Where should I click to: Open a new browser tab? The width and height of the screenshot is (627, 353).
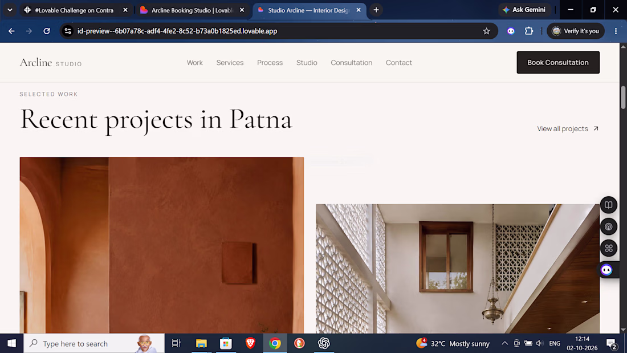376,10
